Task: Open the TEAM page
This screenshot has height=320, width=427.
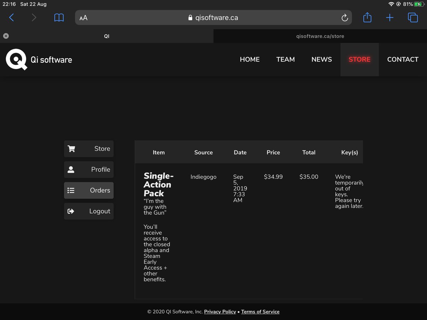Action: pos(285,59)
